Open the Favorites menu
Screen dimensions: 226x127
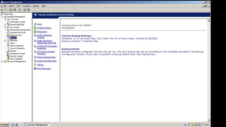[x=27, y=6]
